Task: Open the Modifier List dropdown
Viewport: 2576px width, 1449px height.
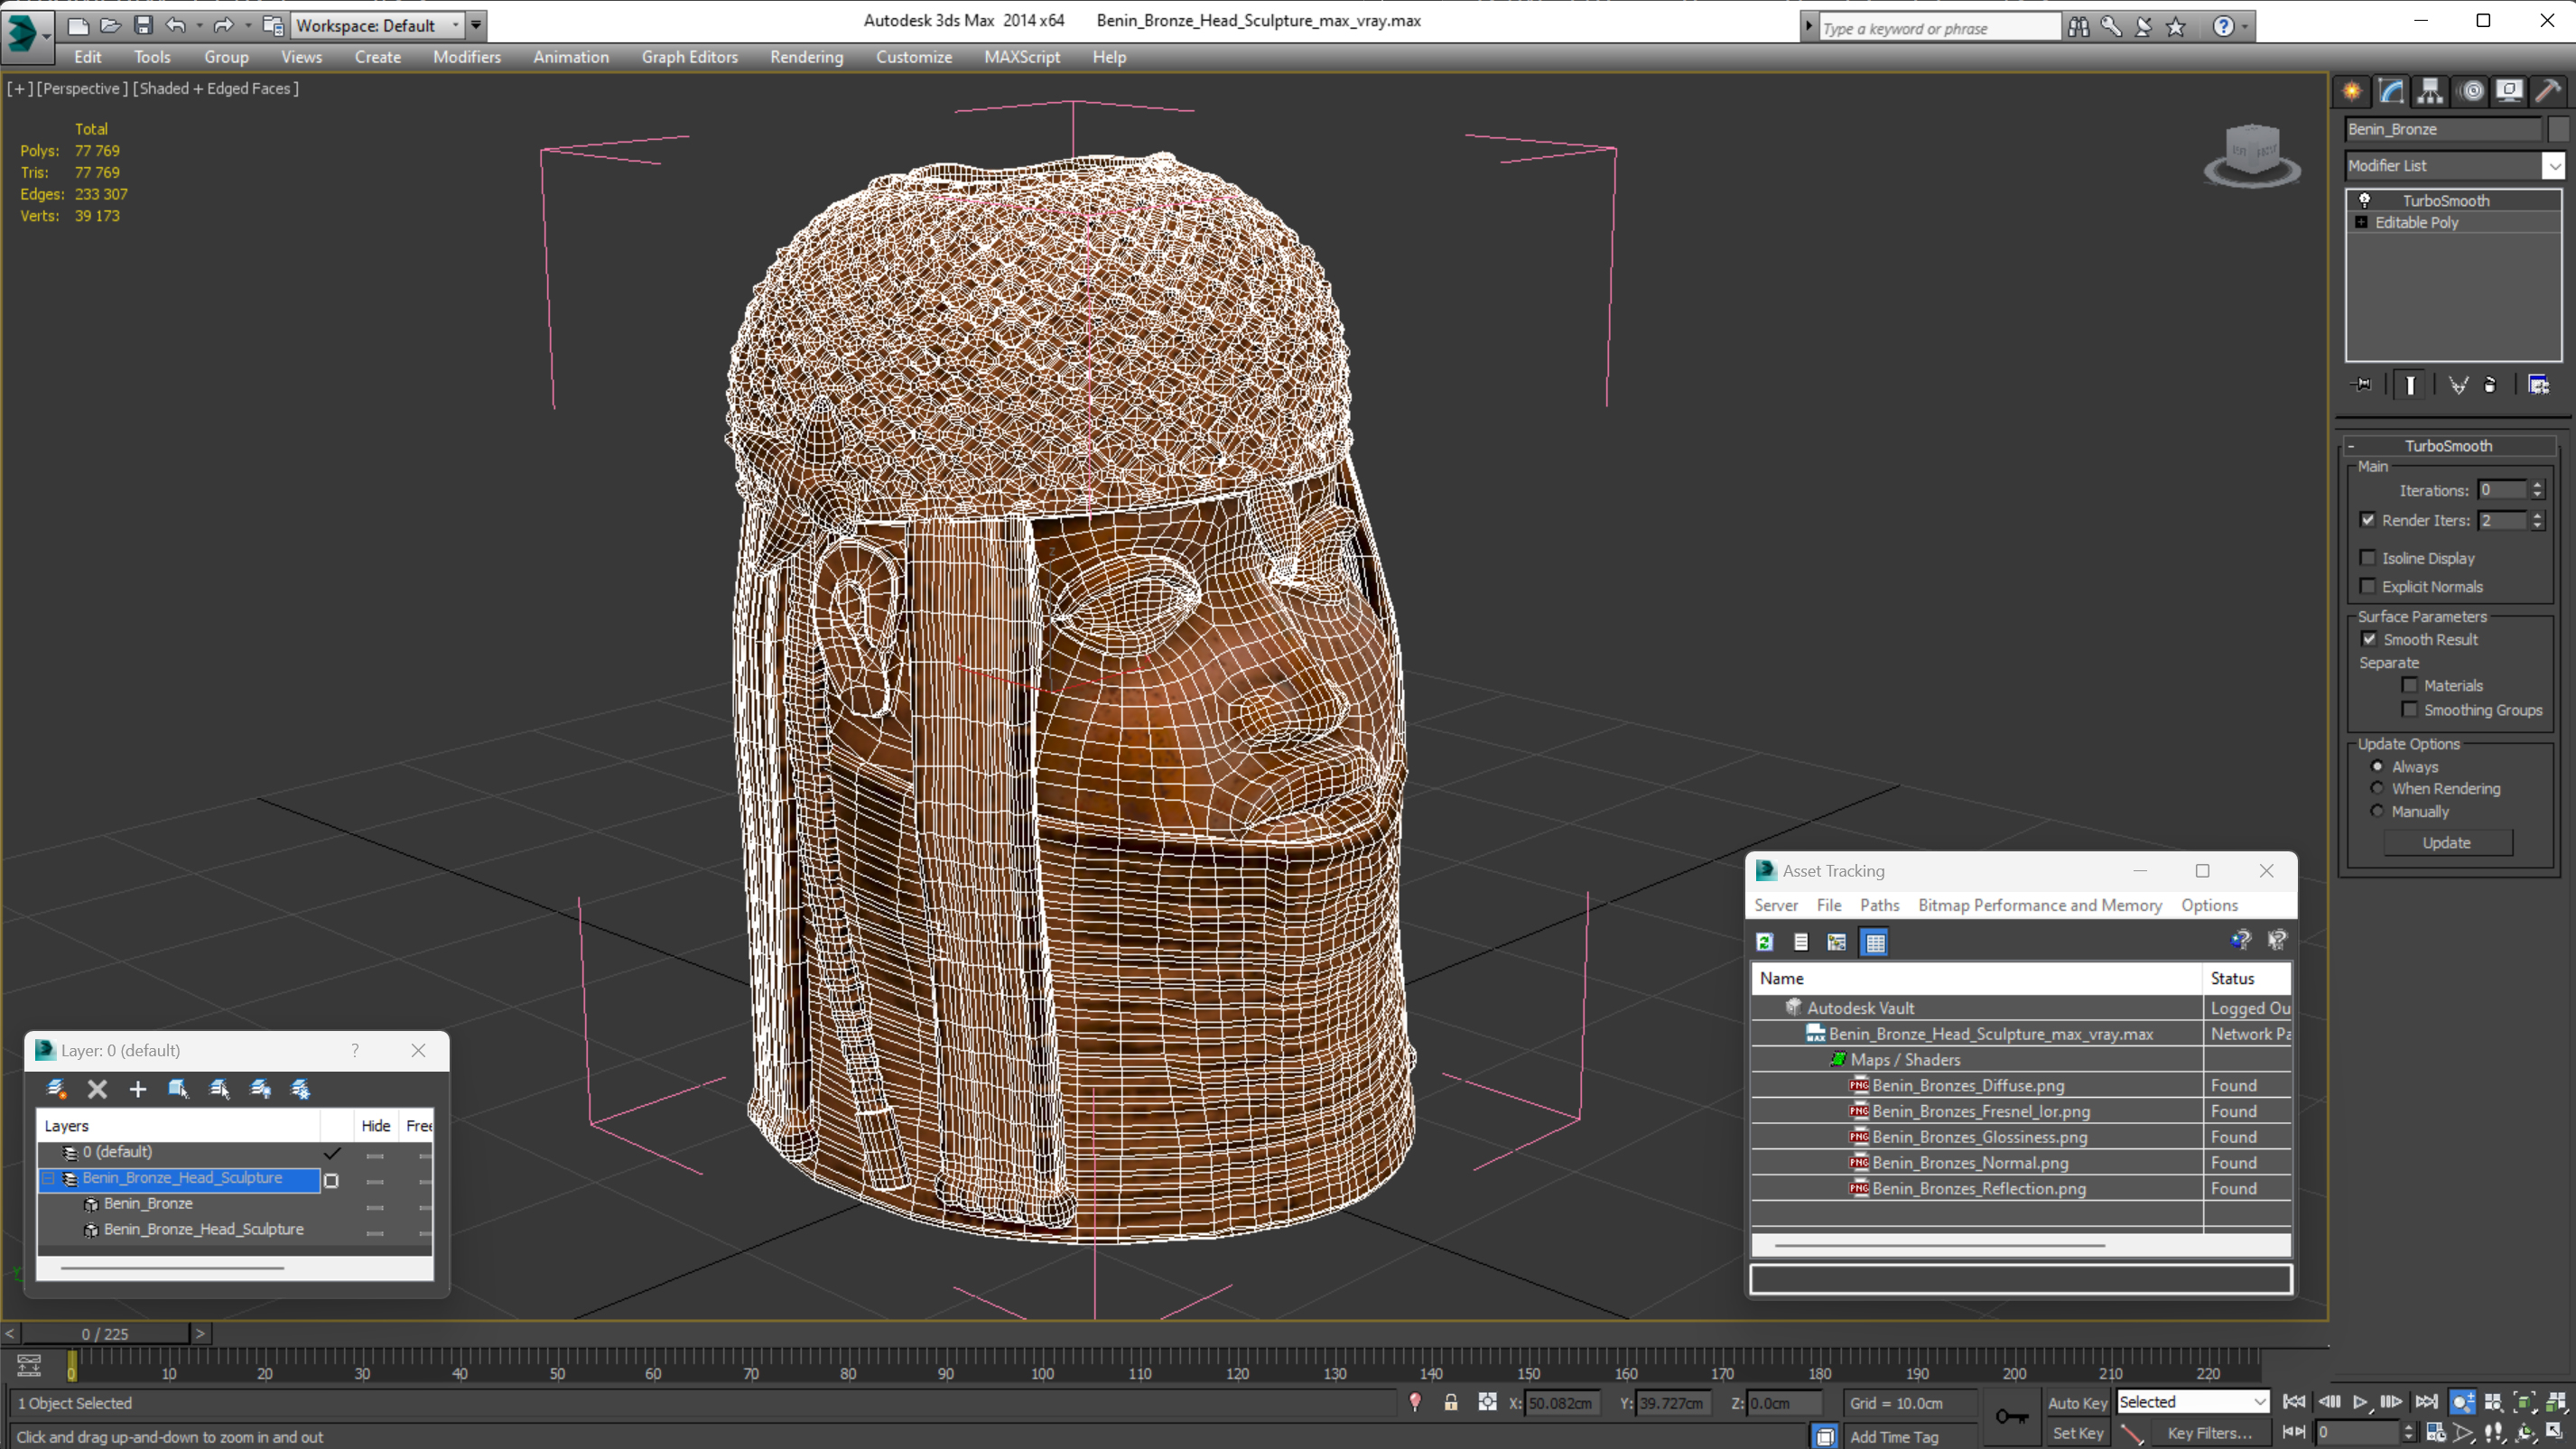Action: pyautogui.click(x=2554, y=166)
